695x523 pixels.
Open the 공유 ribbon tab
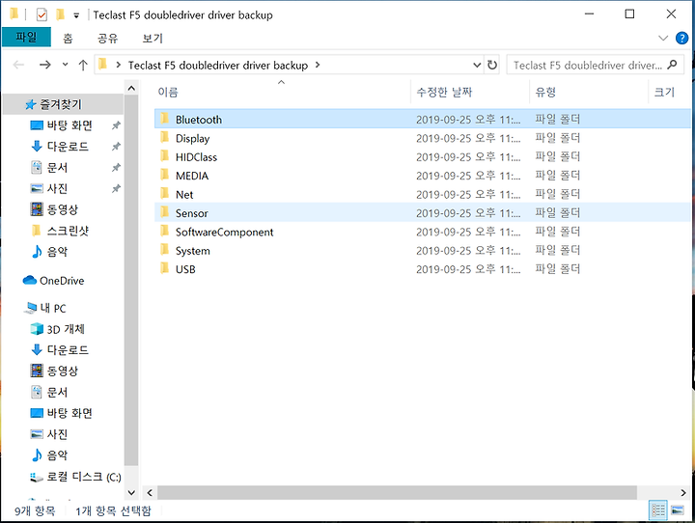pos(108,39)
